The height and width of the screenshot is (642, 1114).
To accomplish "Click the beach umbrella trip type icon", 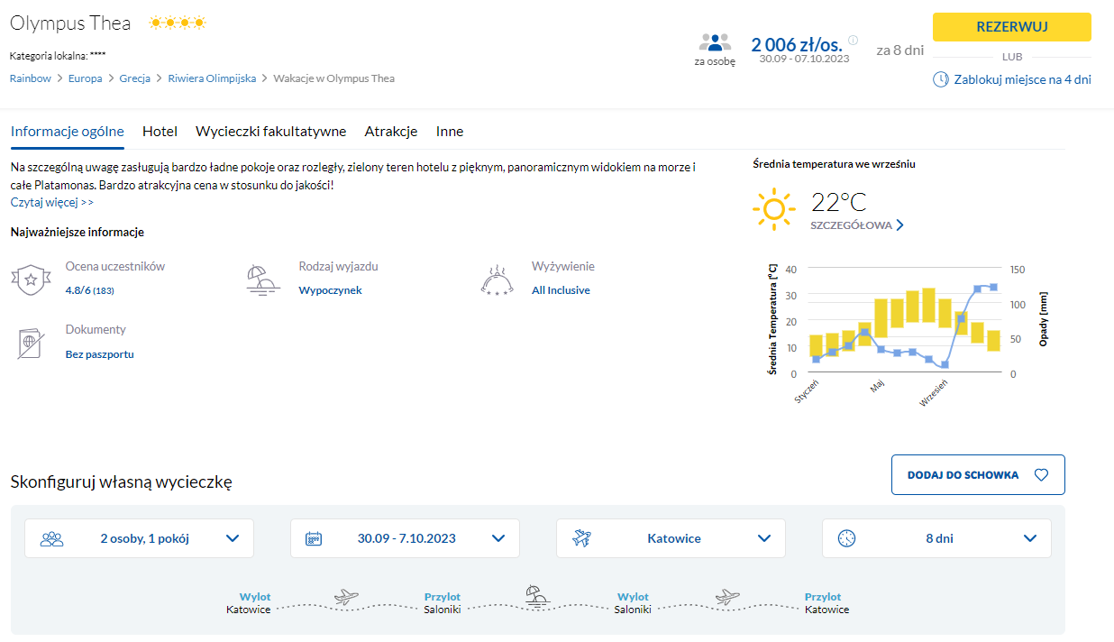I will pyautogui.click(x=263, y=280).
